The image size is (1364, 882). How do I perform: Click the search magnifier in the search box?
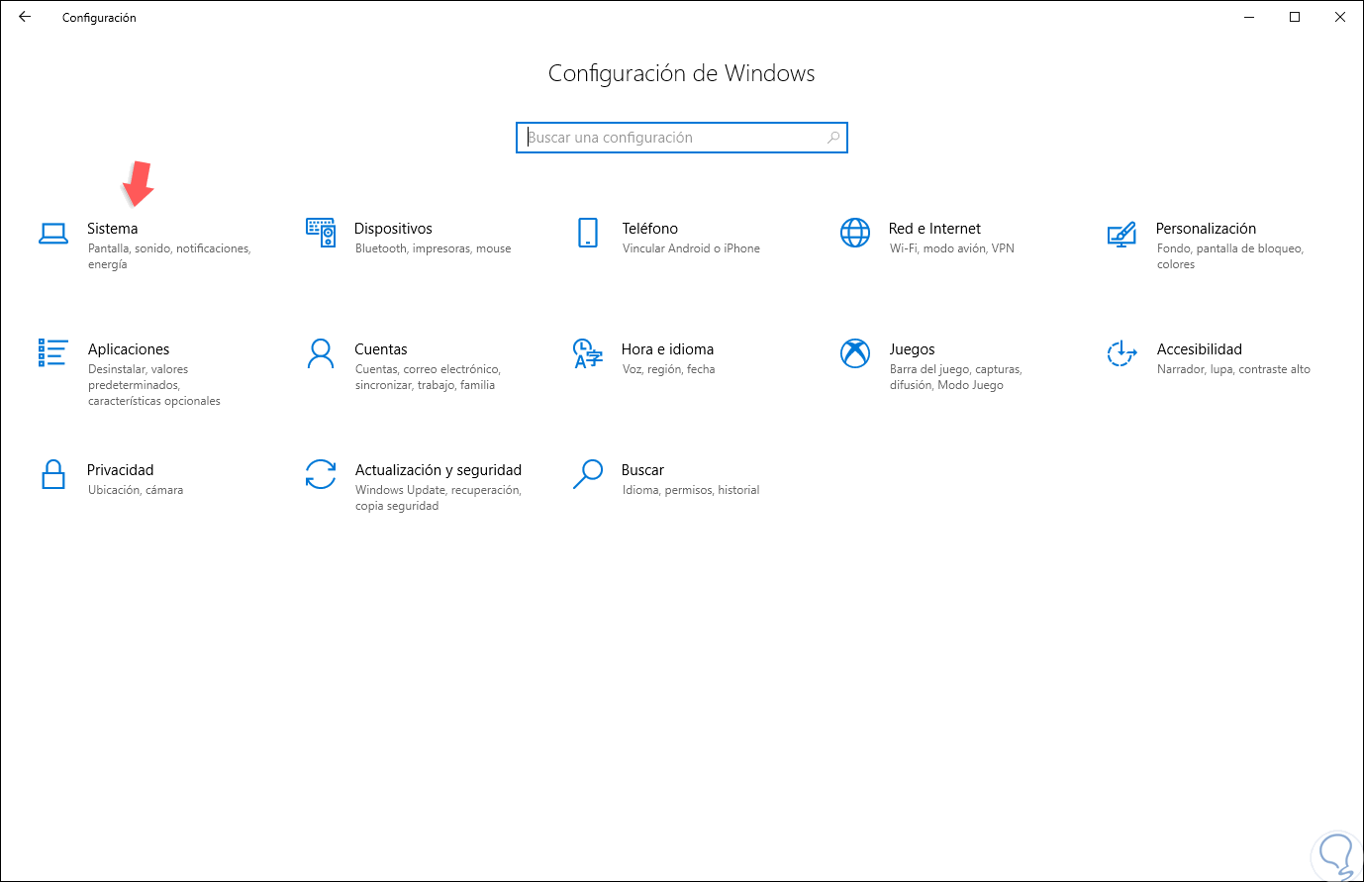pyautogui.click(x=833, y=138)
